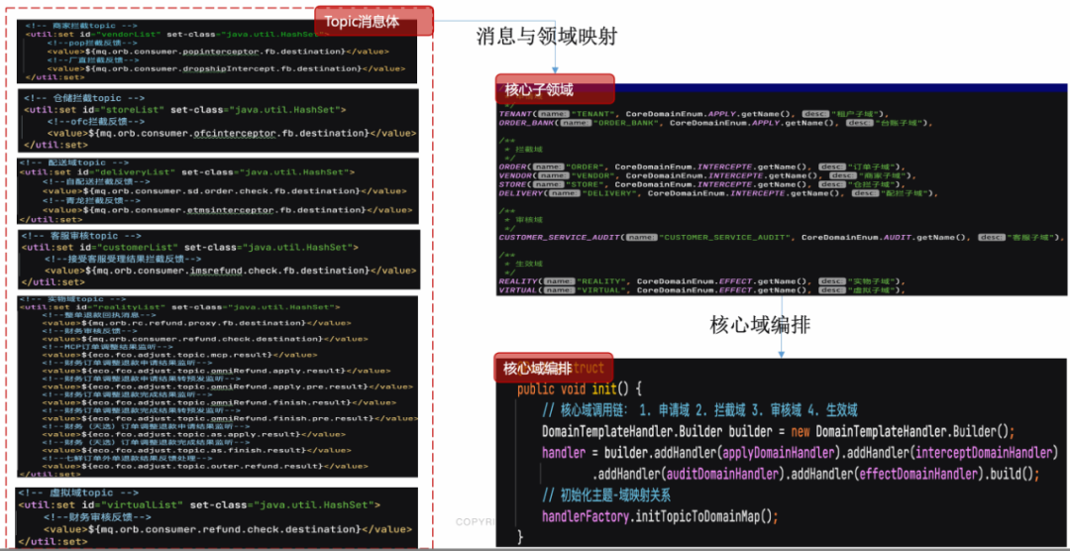
Task: Click the popinterceptor.fb.destination value line
Action: (218, 52)
